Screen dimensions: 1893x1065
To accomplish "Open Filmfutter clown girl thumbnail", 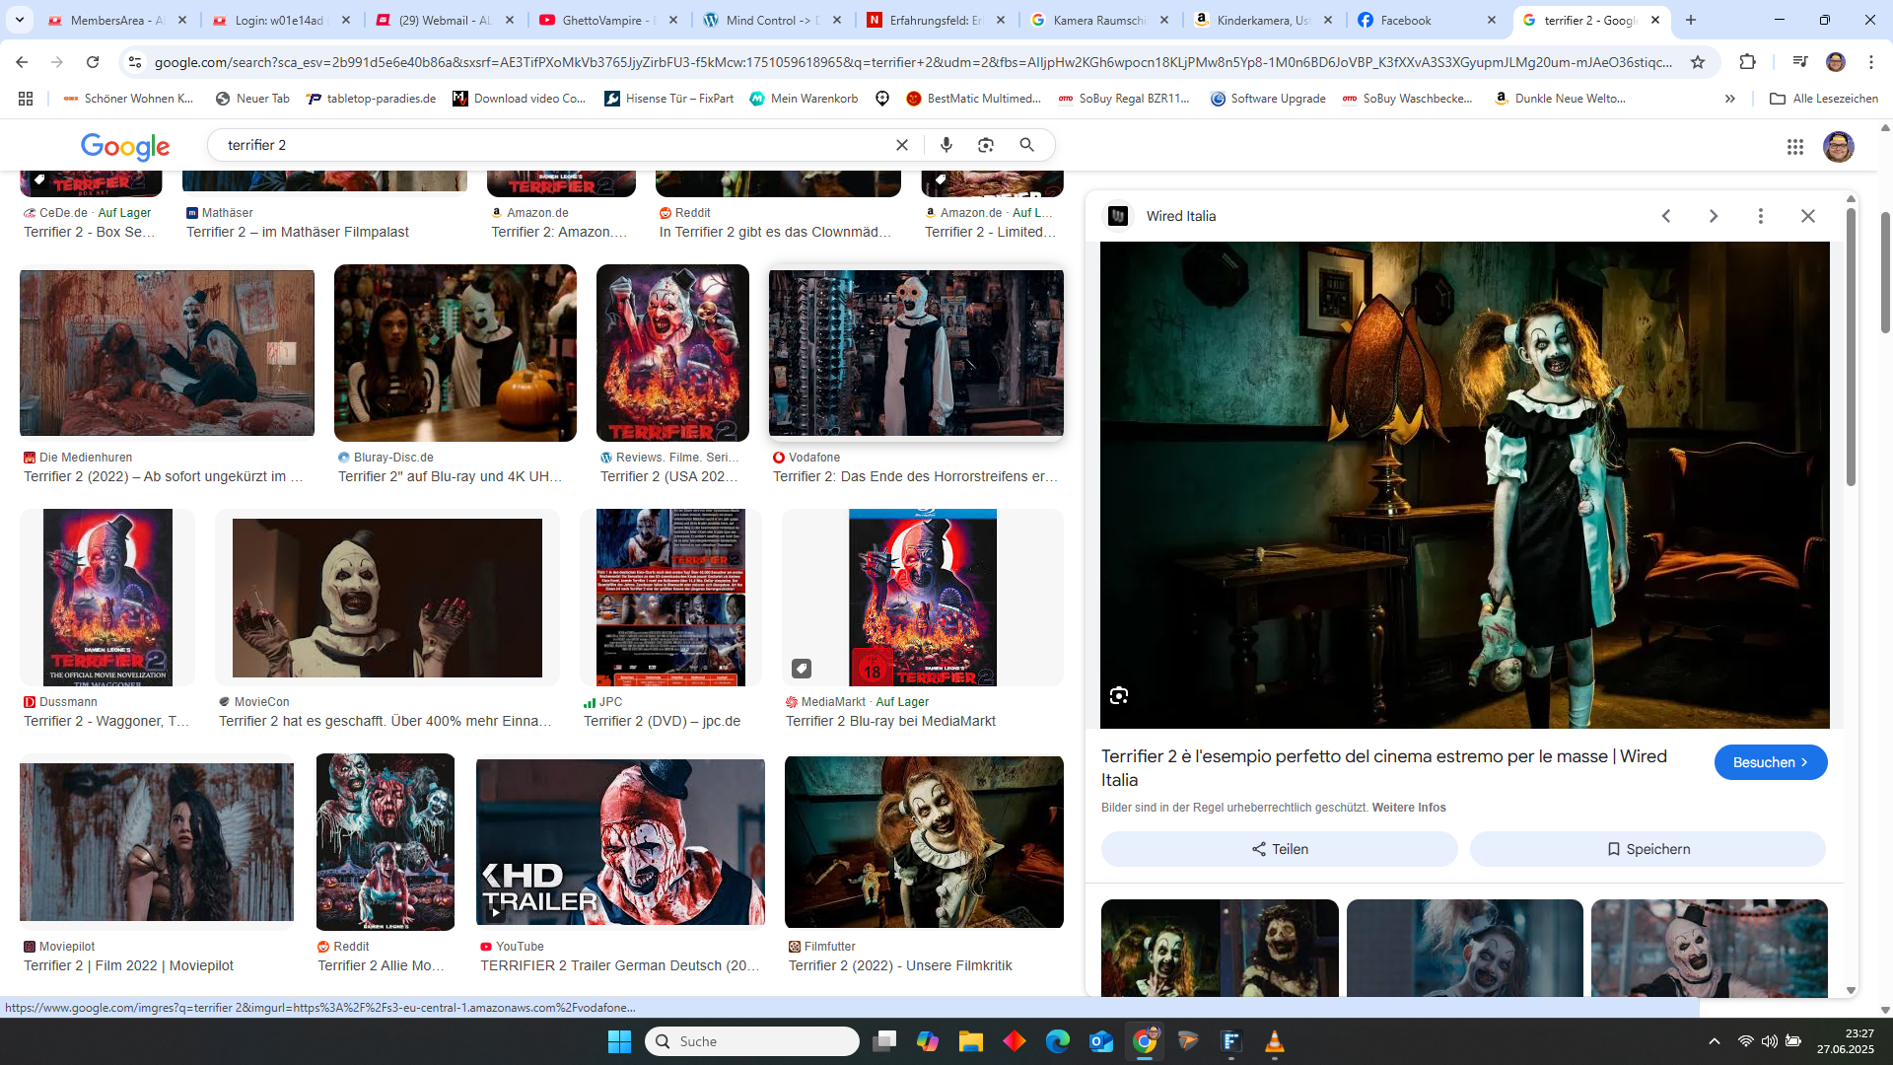I will point(924,842).
